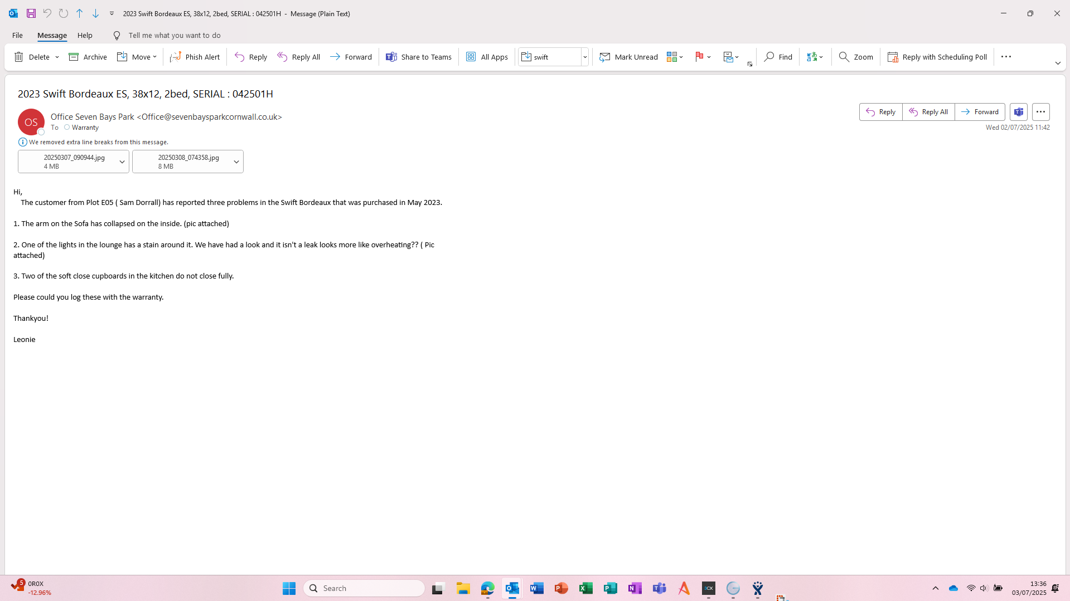Expand options for 20250307_090944.jpg attachment
The image size is (1070, 601).
click(x=122, y=162)
